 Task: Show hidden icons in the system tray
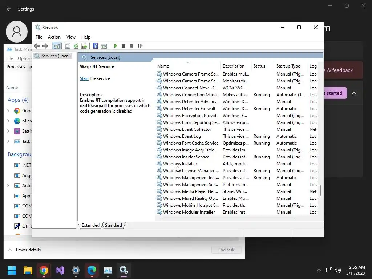[x=319, y=270]
